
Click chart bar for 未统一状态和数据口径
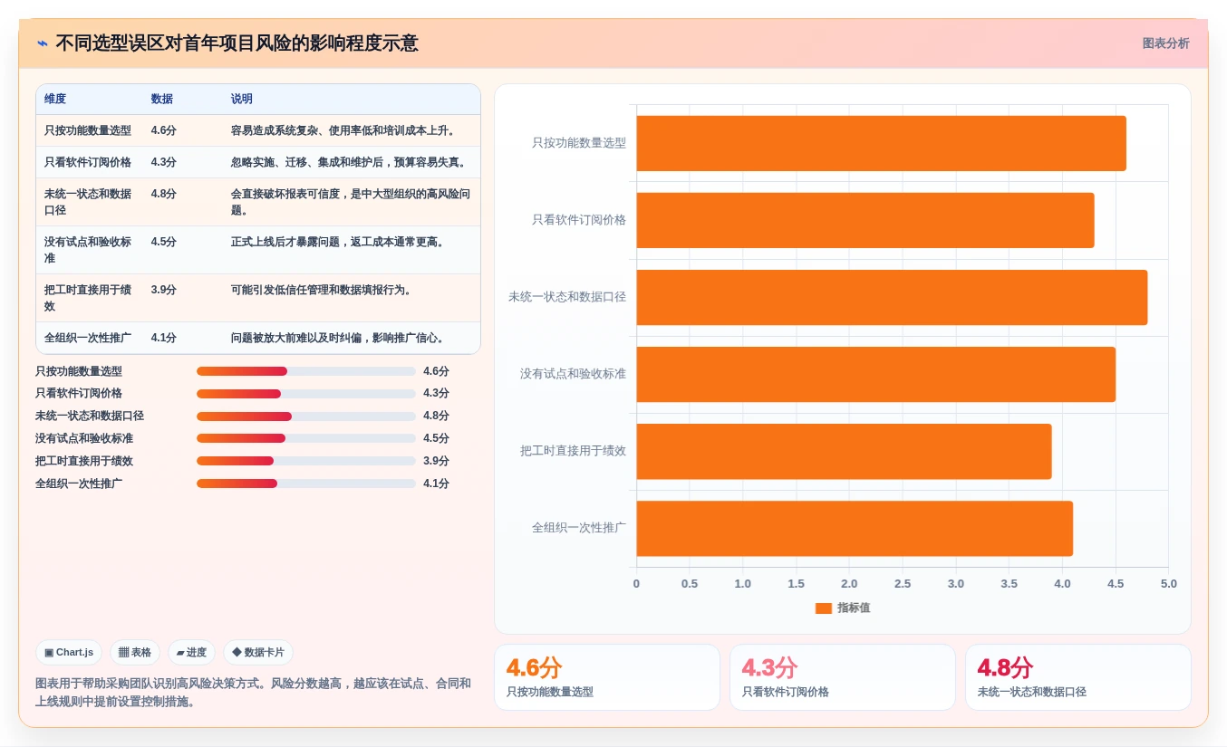click(x=892, y=297)
